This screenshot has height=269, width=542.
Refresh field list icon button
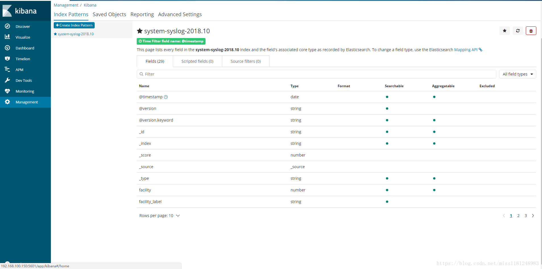(x=518, y=31)
